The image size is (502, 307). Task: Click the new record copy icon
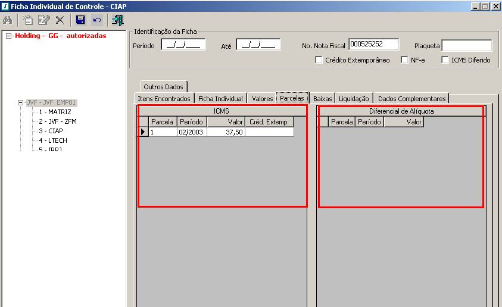28,20
